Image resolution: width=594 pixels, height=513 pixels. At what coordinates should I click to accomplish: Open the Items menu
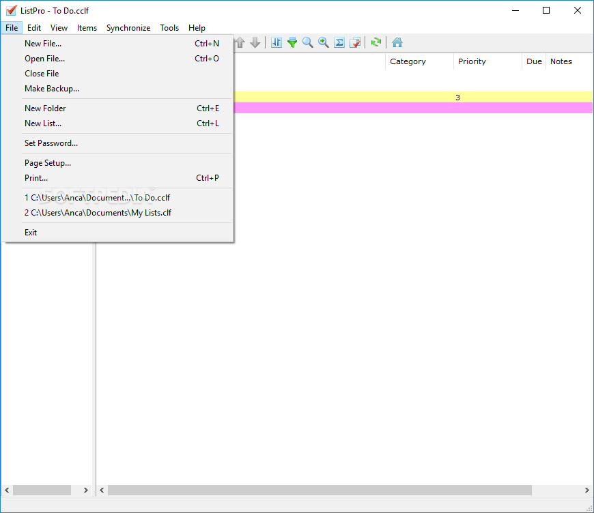[x=87, y=28]
